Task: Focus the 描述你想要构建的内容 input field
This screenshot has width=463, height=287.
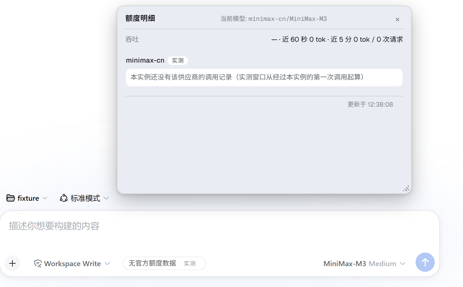Action: coord(220,226)
